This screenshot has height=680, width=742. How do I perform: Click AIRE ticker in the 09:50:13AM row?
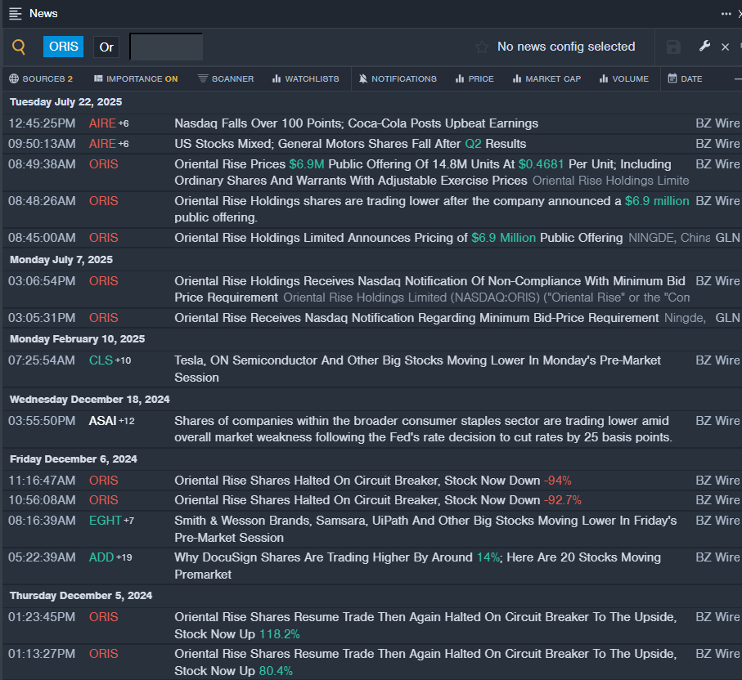coord(102,144)
